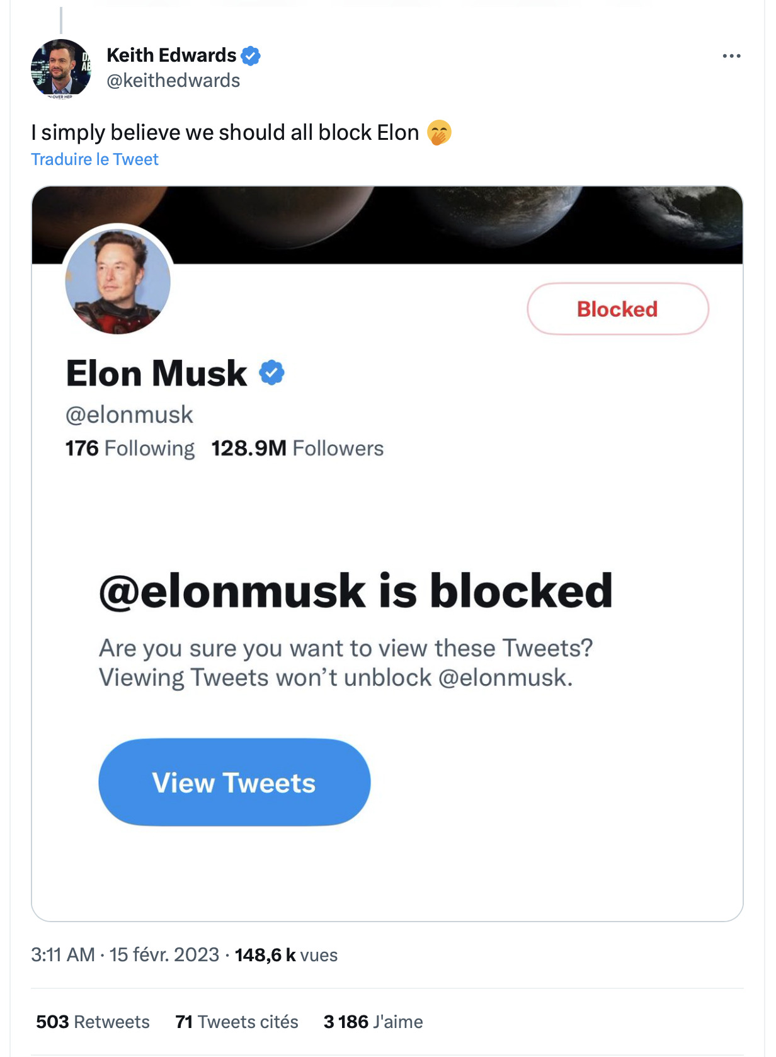Click the verified badge next to Elon Musk
Viewport: 776px width, 1057px height.
(272, 373)
